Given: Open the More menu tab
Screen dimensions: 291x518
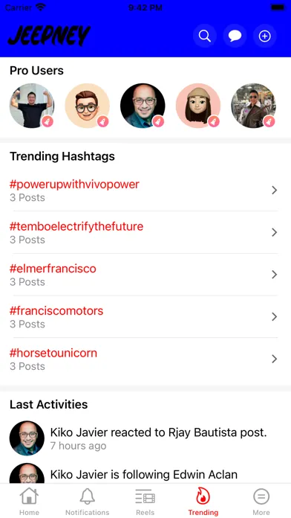Looking at the screenshot, I should (261, 502).
